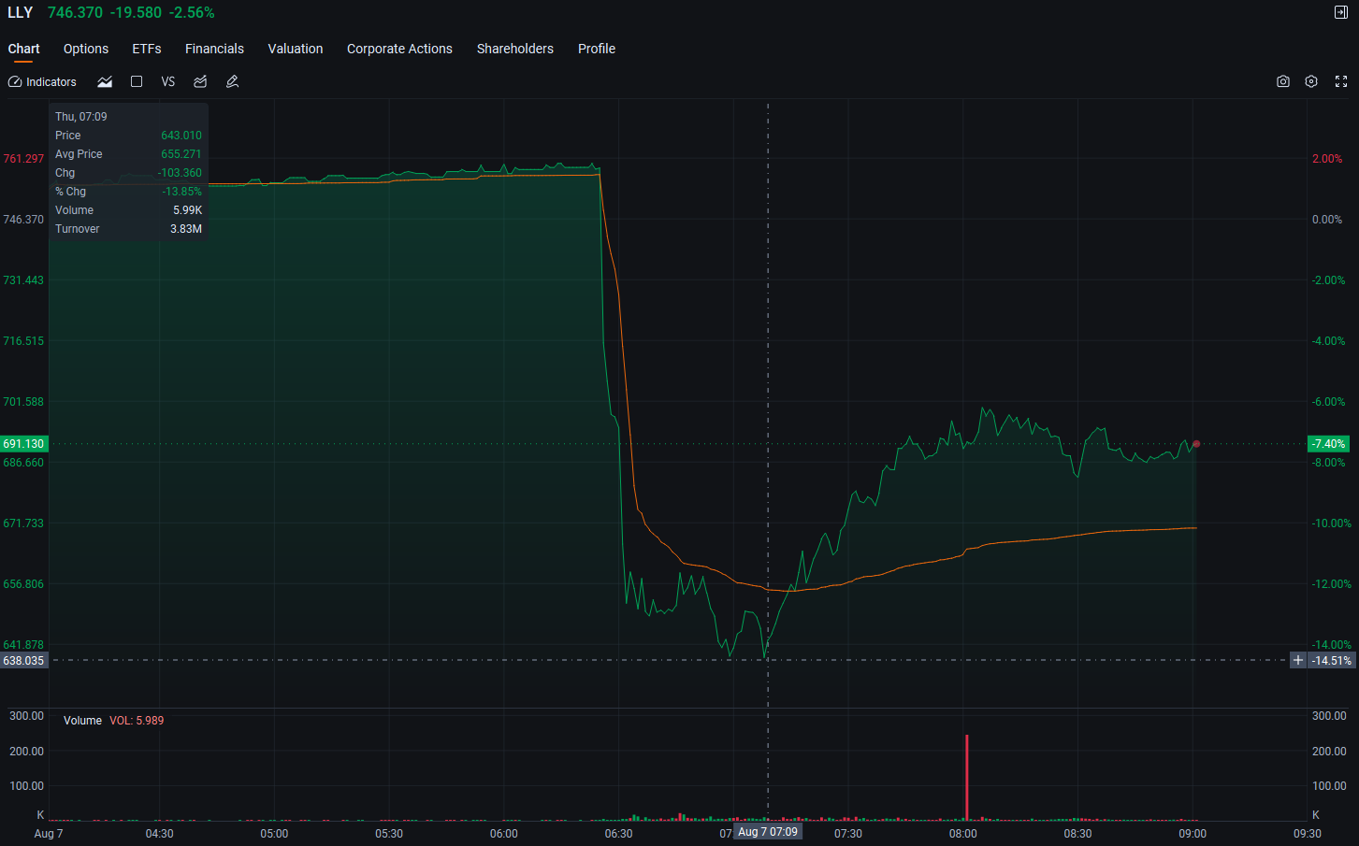
Task: Click the 06:00 time axis label
Action: click(x=504, y=834)
